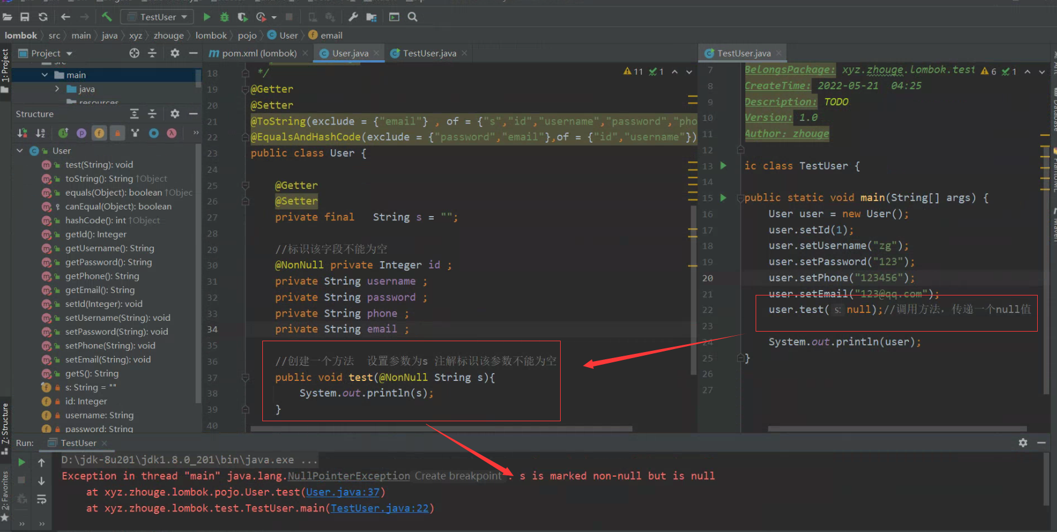
Task: Collapse all in the Project panel
Action: [152, 53]
